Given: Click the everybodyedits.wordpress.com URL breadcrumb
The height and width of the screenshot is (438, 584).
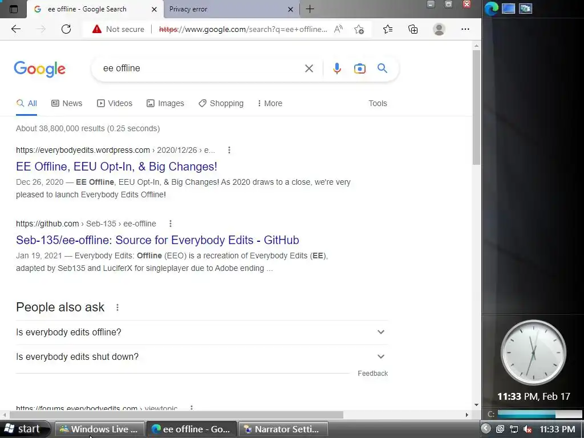Looking at the screenshot, I should pyautogui.click(x=115, y=150).
